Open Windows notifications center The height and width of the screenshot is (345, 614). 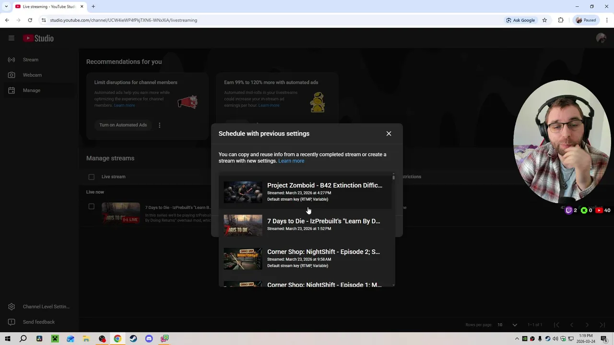(604, 339)
